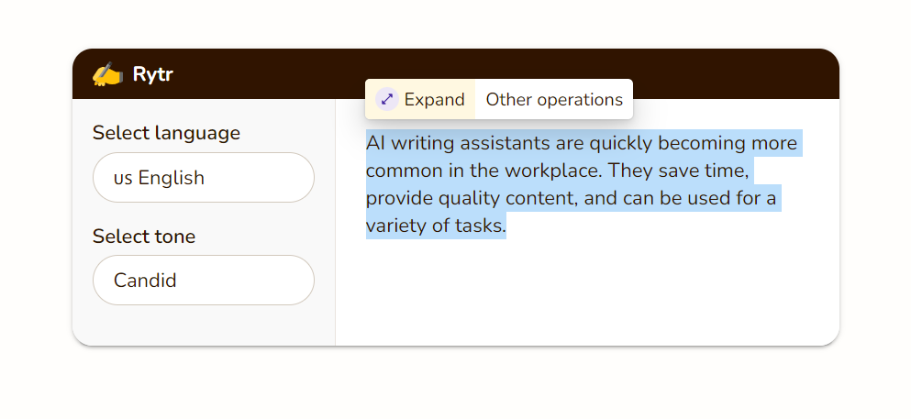Open the tone dropdown showing Candid
The height and width of the screenshot is (419, 911).
pos(204,280)
